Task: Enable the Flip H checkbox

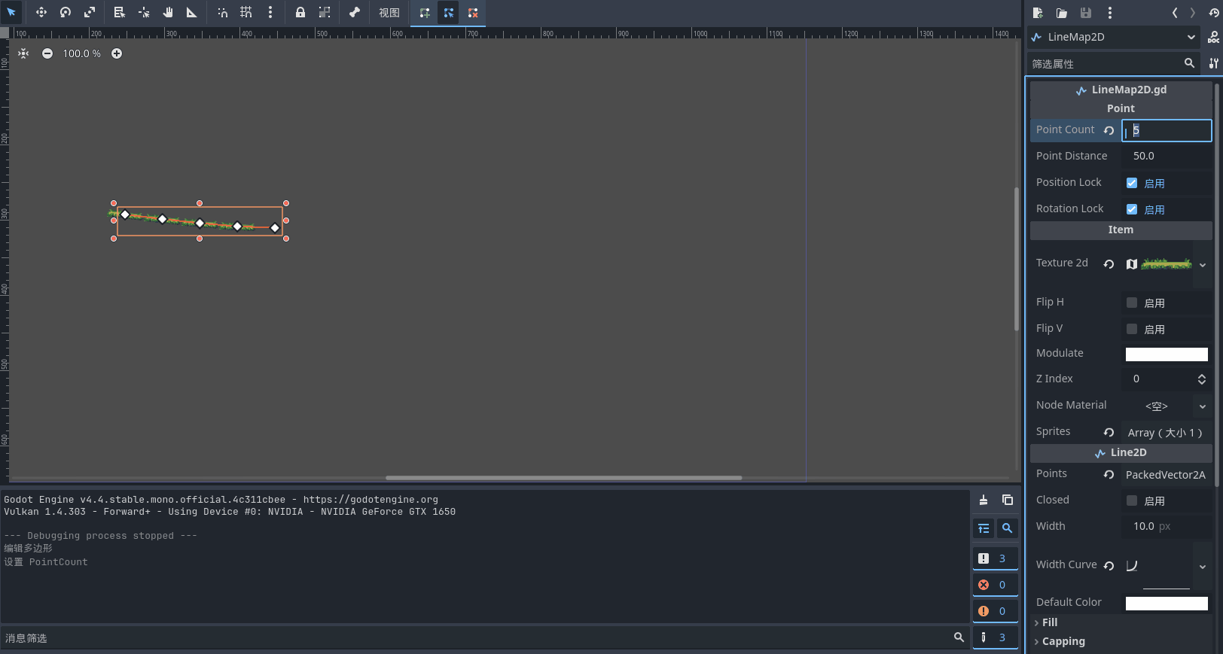Action: tap(1131, 303)
